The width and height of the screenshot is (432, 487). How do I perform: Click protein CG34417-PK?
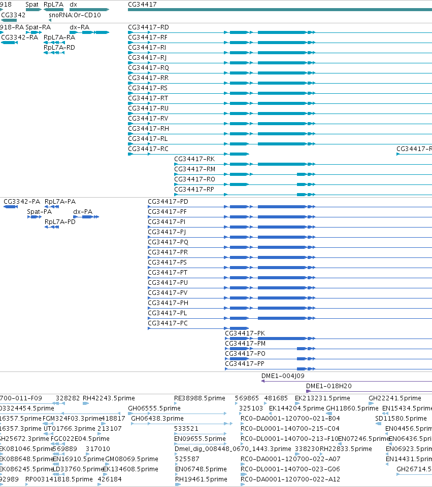(245, 333)
